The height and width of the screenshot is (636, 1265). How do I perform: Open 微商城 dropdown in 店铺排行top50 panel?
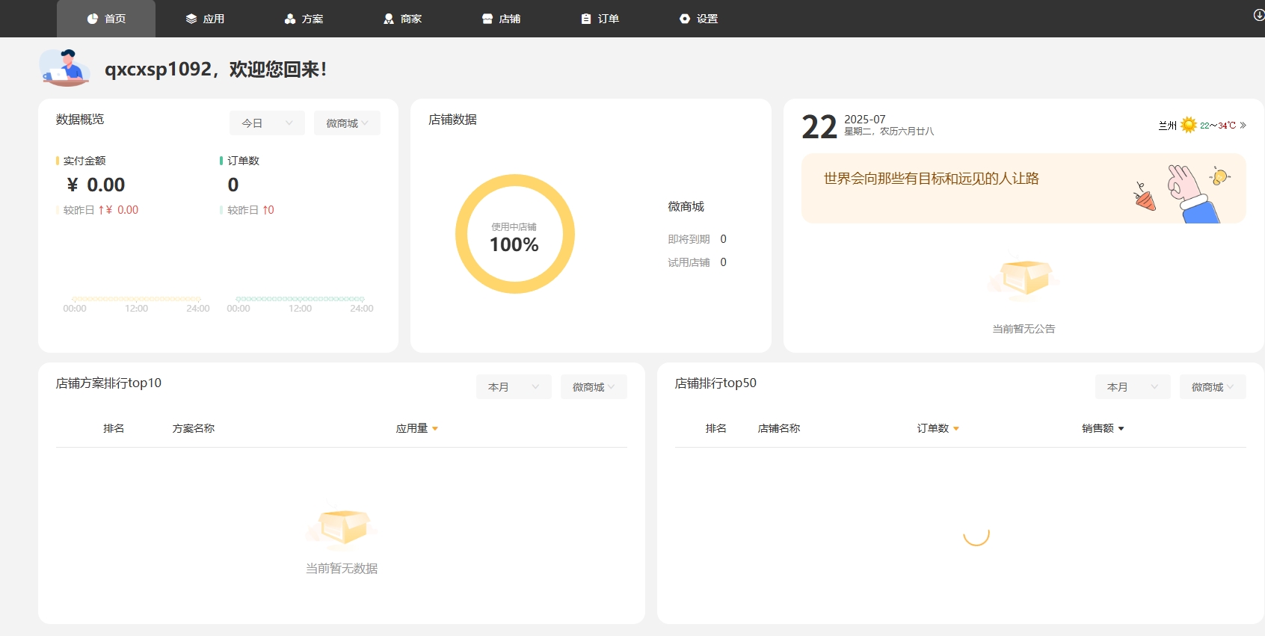click(1213, 387)
